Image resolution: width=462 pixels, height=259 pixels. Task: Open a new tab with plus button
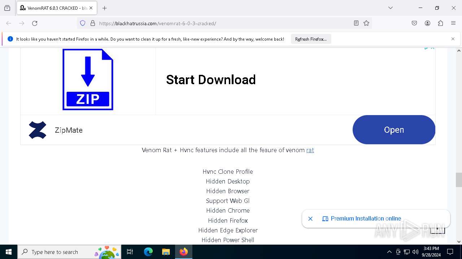click(x=105, y=8)
